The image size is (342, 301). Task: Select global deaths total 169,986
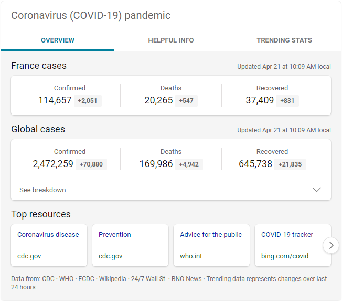pyautogui.click(x=156, y=164)
